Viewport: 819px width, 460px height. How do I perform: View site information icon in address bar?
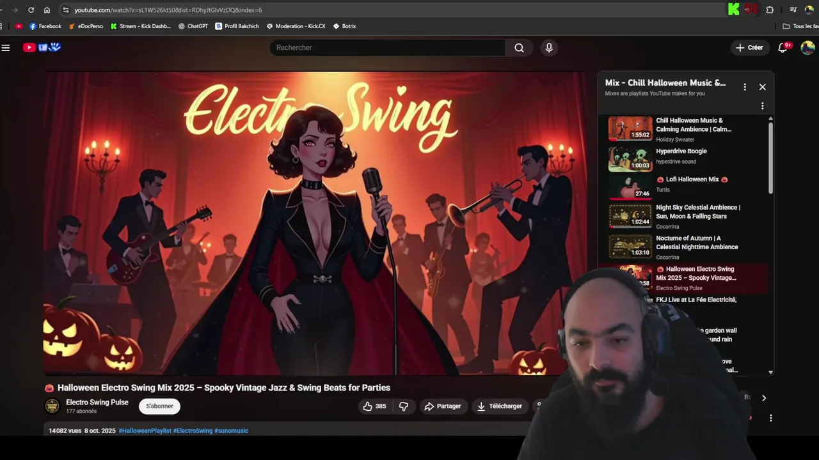(65, 10)
